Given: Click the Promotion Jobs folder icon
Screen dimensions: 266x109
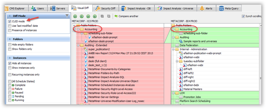Looking at the screenshot, I should (181, 97).
